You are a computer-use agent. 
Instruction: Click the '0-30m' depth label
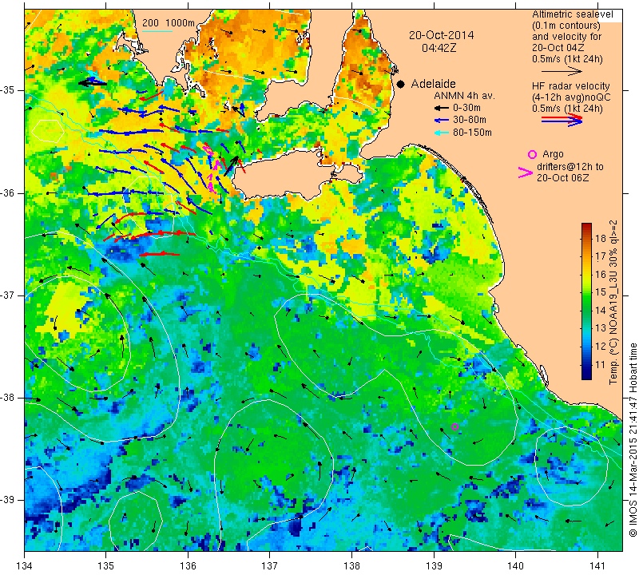point(466,108)
